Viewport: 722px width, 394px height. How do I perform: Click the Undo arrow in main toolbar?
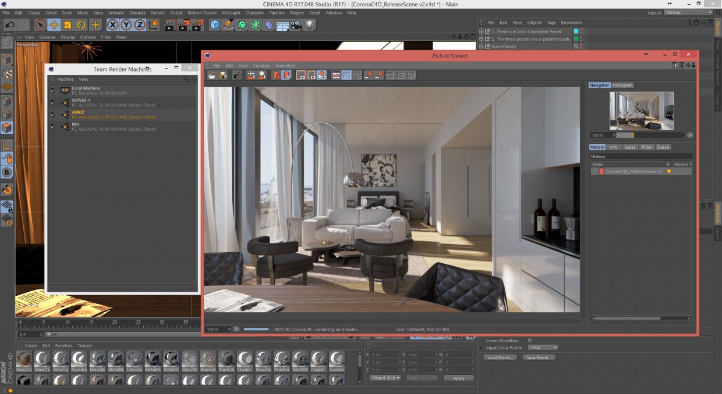pyautogui.click(x=10, y=25)
